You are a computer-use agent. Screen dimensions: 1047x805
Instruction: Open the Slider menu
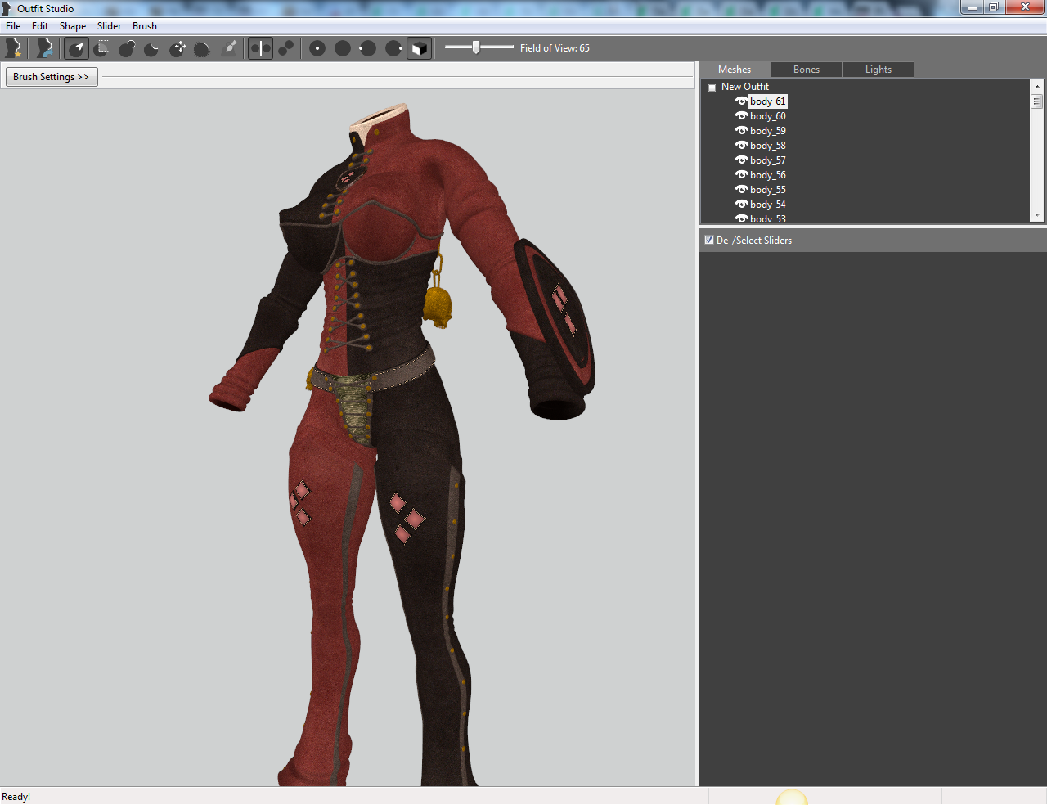pos(110,26)
